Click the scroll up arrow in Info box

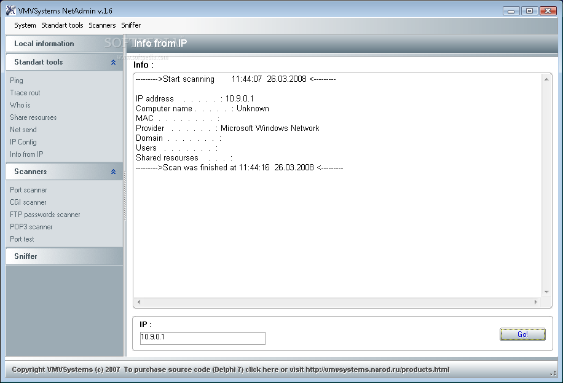tap(546, 79)
